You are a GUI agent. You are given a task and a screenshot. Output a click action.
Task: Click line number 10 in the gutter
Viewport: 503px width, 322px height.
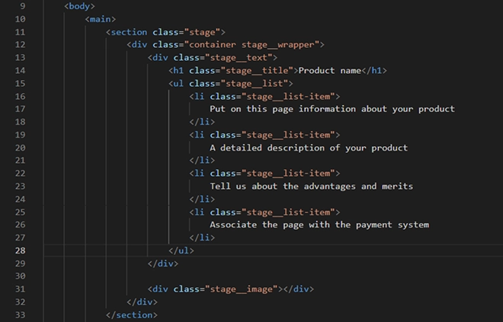tap(21, 19)
